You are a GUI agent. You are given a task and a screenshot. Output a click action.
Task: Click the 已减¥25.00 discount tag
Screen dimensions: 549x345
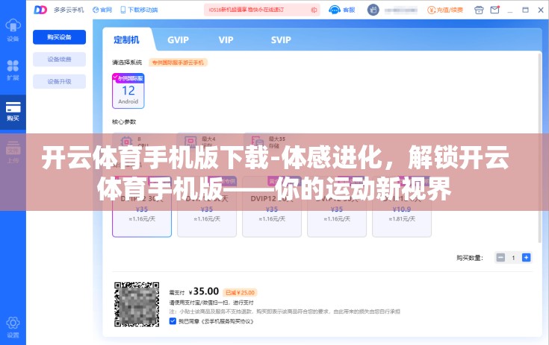click(241, 292)
